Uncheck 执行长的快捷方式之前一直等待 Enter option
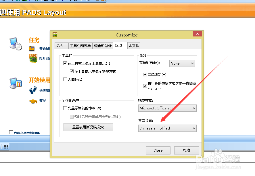 (x=145, y=86)
